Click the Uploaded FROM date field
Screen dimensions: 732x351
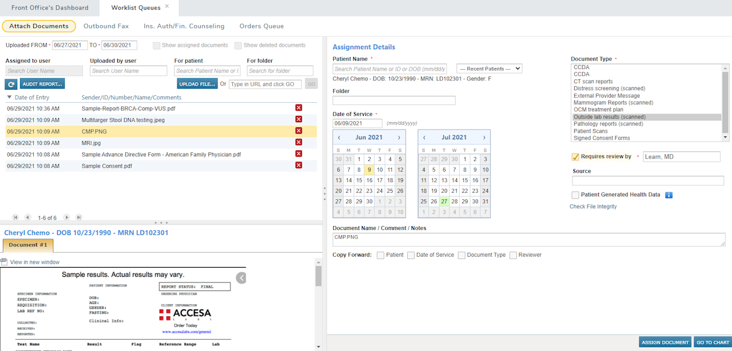pyautogui.click(x=70, y=46)
